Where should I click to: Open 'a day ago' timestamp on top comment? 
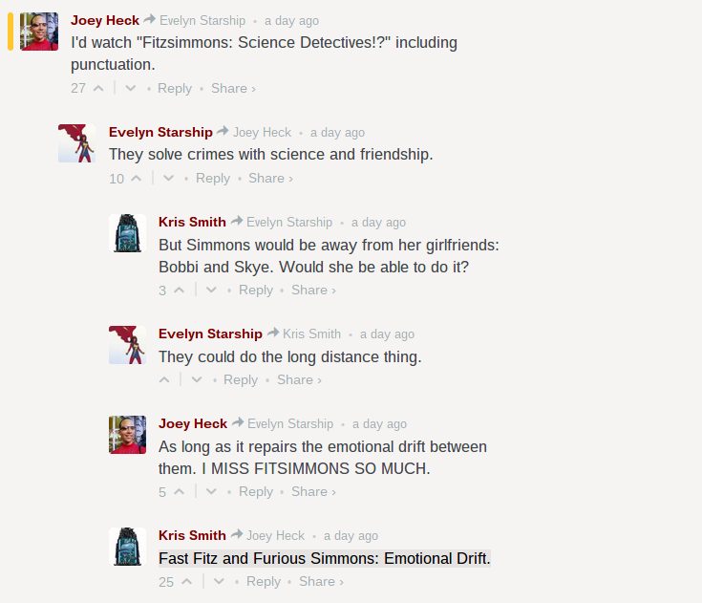tap(291, 20)
